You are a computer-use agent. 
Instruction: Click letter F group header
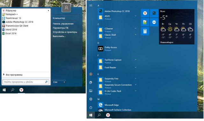pos(98,55)
